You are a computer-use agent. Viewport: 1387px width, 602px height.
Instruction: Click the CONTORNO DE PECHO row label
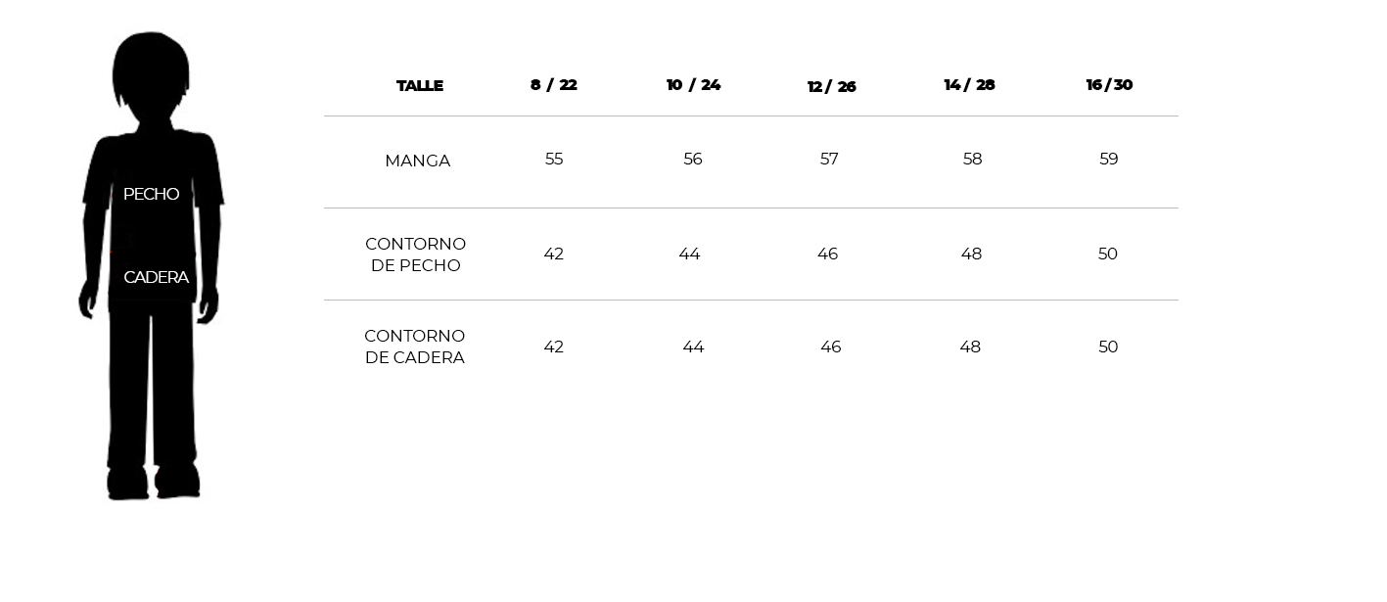[415, 255]
